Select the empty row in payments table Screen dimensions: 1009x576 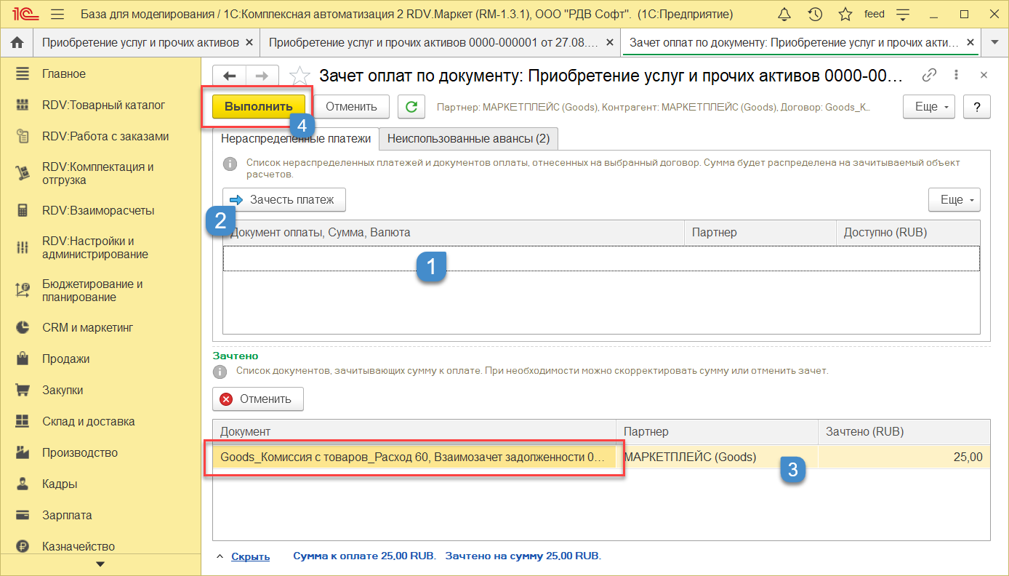(x=601, y=258)
